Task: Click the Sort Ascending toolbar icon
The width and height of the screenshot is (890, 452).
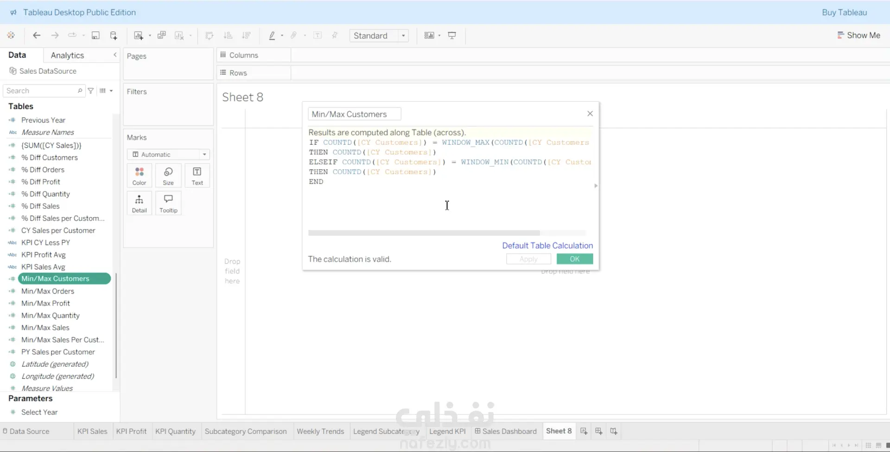Action: tap(228, 35)
